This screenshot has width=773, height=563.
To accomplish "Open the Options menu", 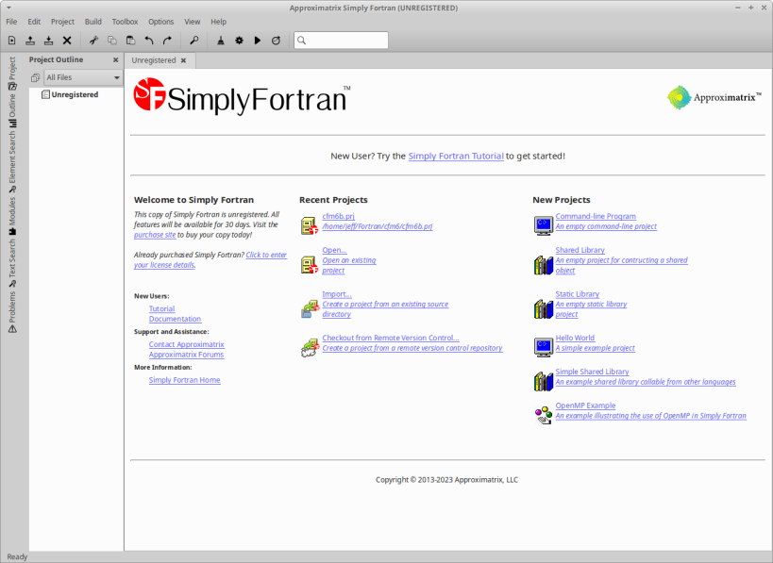I will tap(161, 22).
